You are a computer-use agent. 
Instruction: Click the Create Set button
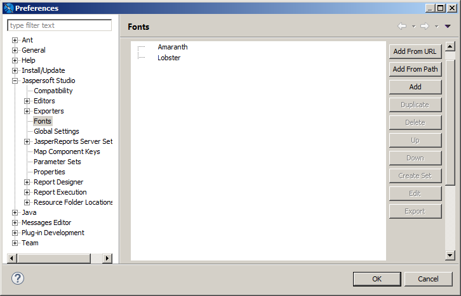coord(415,176)
